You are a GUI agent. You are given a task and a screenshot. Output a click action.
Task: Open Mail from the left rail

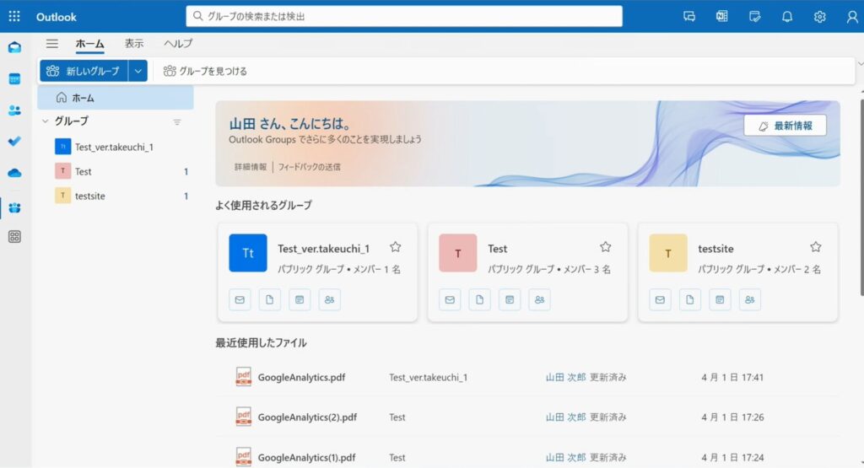(14, 47)
